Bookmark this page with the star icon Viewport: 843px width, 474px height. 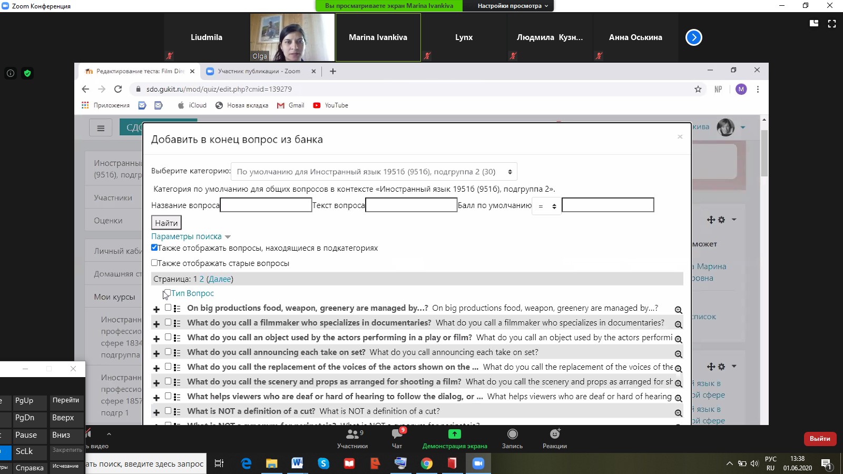click(x=698, y=89)
